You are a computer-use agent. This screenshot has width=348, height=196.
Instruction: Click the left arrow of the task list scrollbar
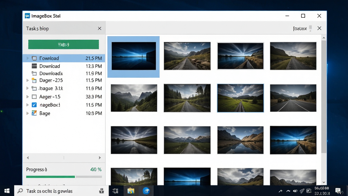[x=28, y=158]
